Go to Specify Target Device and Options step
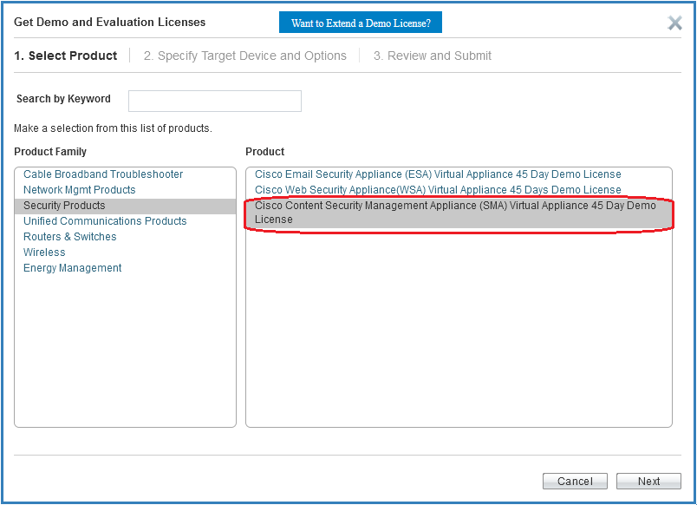 245,56
